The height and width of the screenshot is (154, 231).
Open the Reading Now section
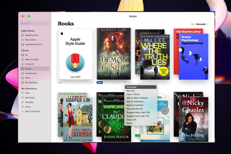coord(31,35)
